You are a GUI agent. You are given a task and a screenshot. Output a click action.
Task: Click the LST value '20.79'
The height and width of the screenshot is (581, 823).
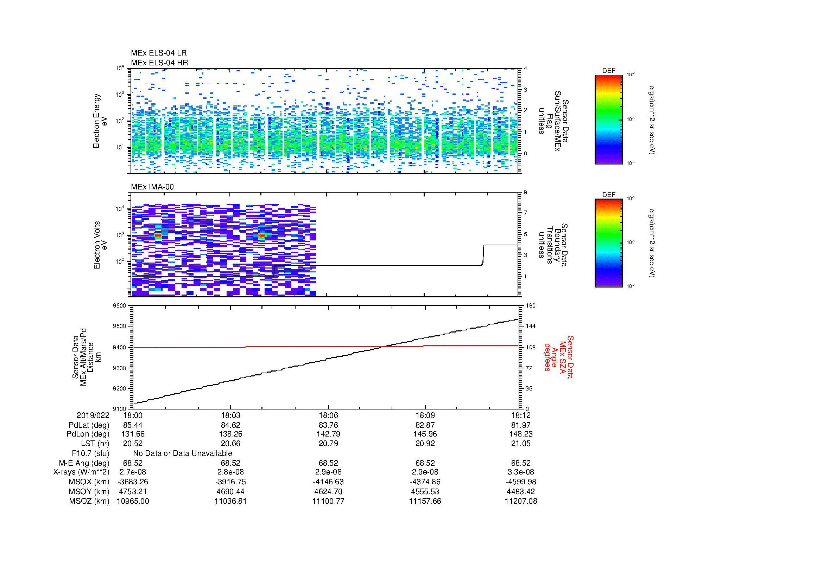328,444
